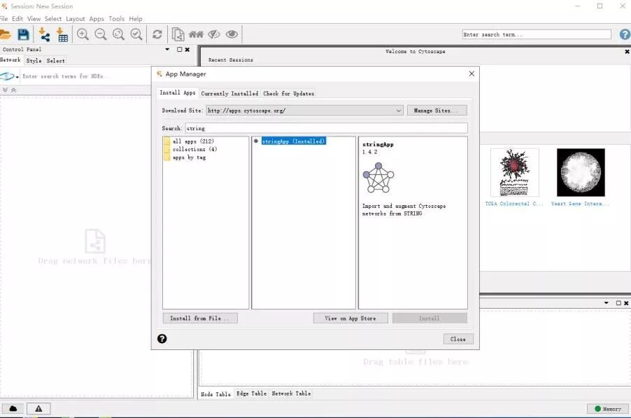Show warnings triangle status button
This screenshot has height=418, width=631.
(x=38, y=409)
